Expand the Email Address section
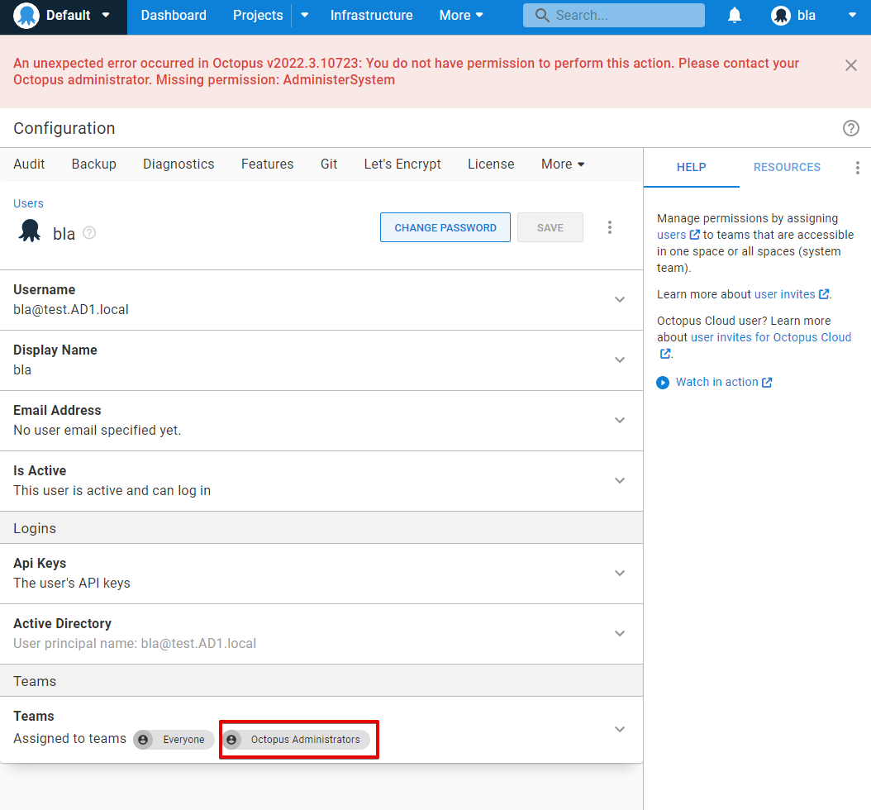871x810 pixels. tap(620, 420)
